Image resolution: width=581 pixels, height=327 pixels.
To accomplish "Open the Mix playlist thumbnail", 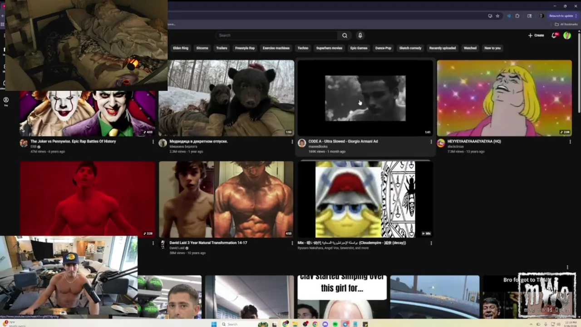I will pos(365,199).
